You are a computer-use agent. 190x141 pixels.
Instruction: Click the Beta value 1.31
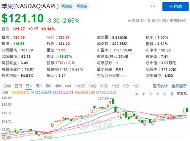62,76
